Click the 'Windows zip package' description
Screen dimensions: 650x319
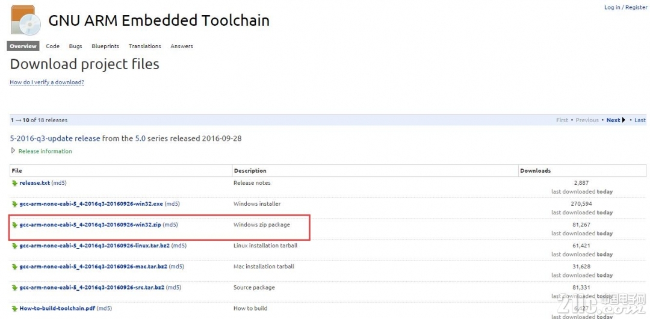tap(262, 225)
